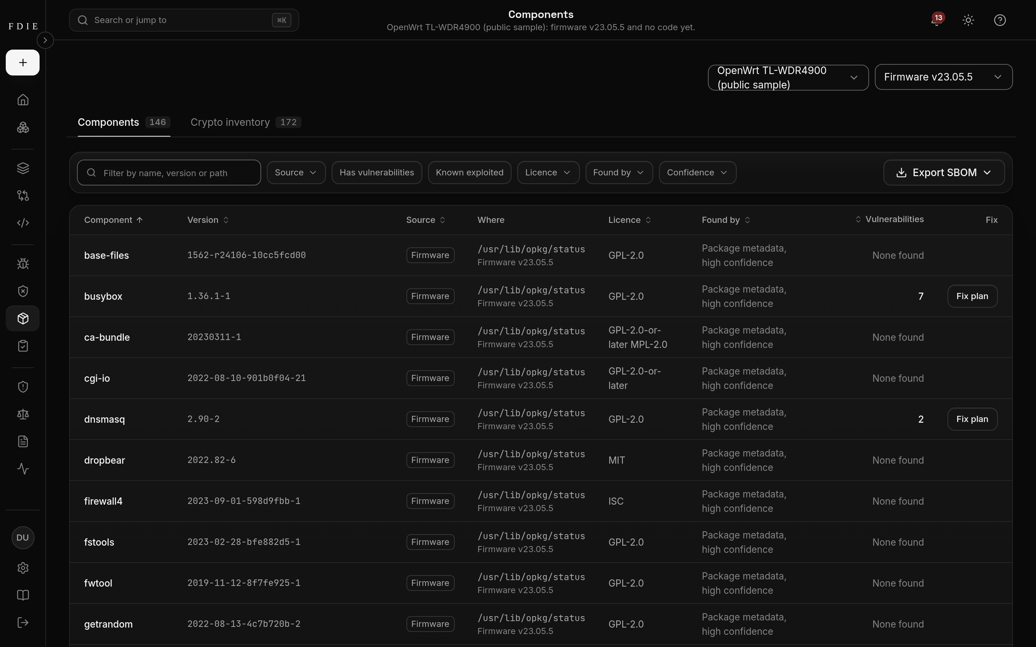Image resolution: width=1036 pixels, height=647 pixels.
Task: Focus the Search or jump to field
Action: [x=184, y=20]
